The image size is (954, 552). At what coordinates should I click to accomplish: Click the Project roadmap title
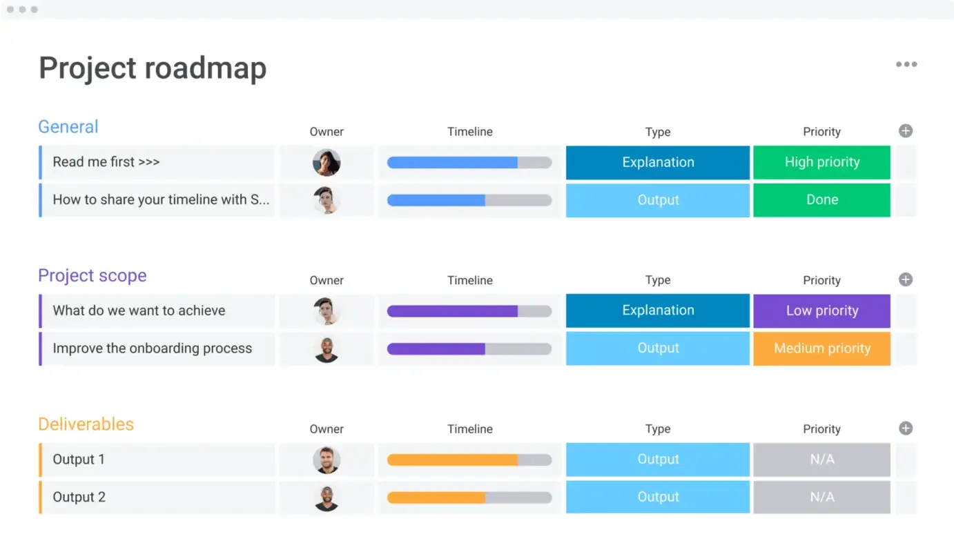pyautogui.click(x=152, y=67)
